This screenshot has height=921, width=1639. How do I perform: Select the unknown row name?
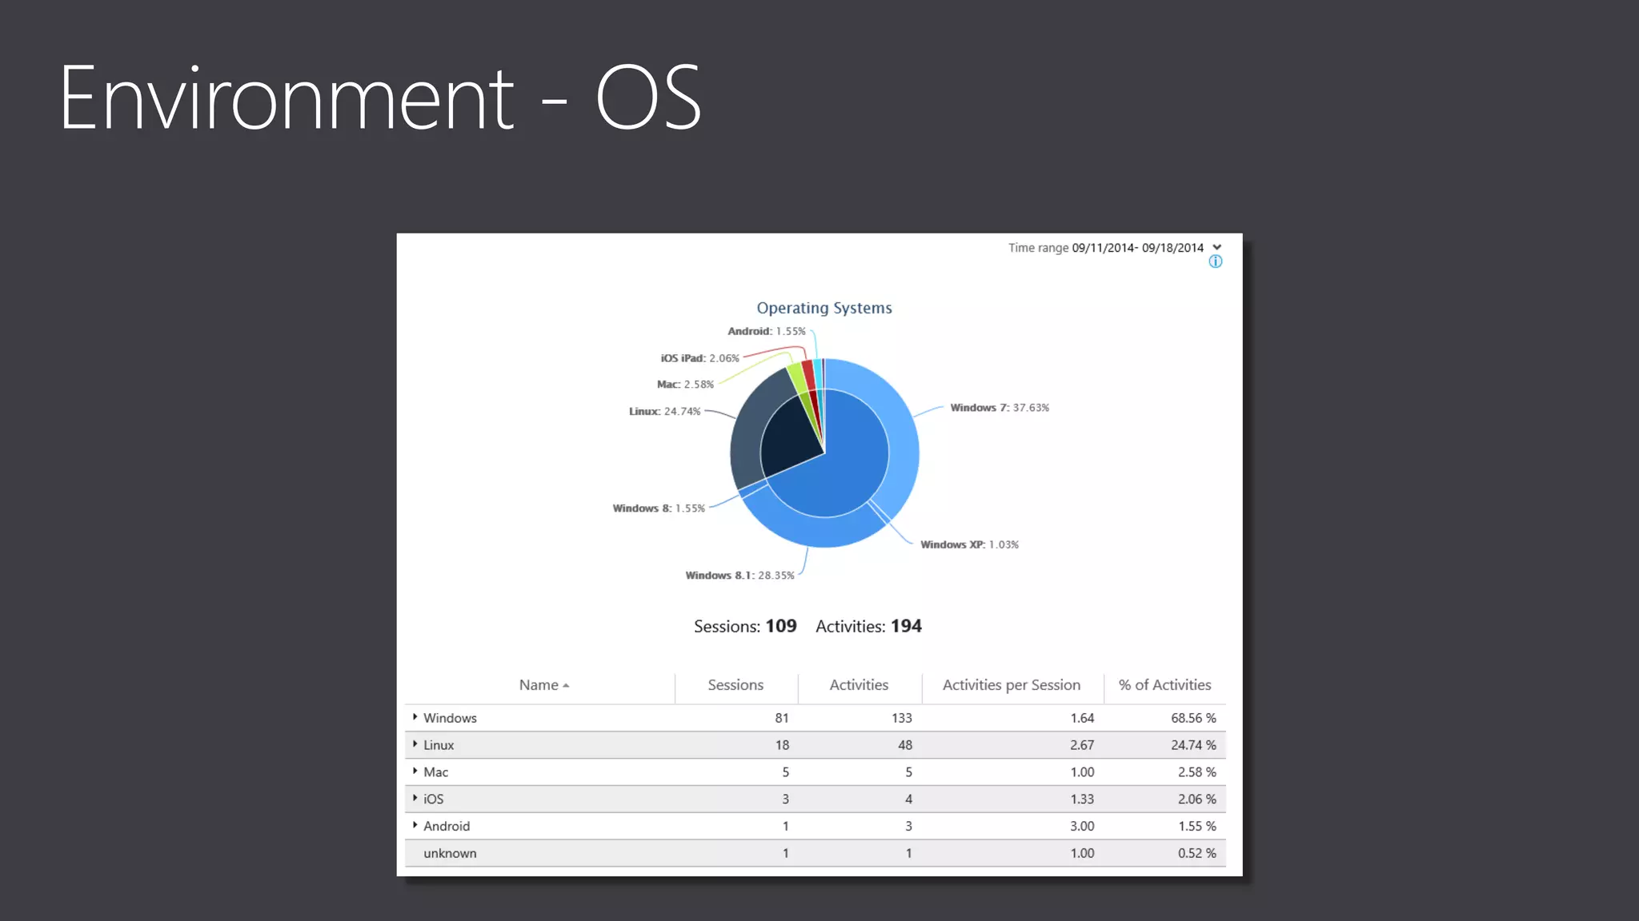[x=450, y=853]
